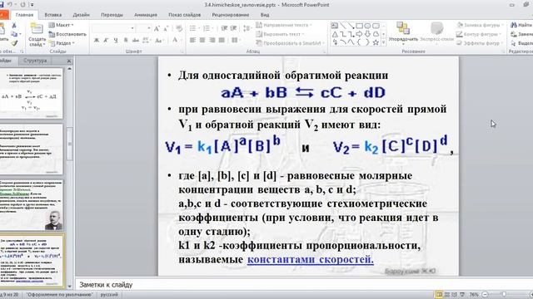Click the Создать слайд new slide icon
Viewport: 533px width, 299px height.
(37, 29)
